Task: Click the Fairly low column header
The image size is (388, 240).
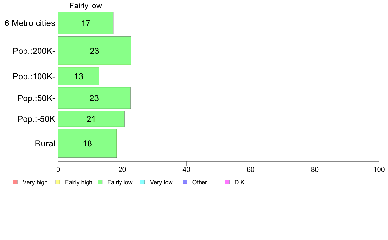Action: (86, 6)
